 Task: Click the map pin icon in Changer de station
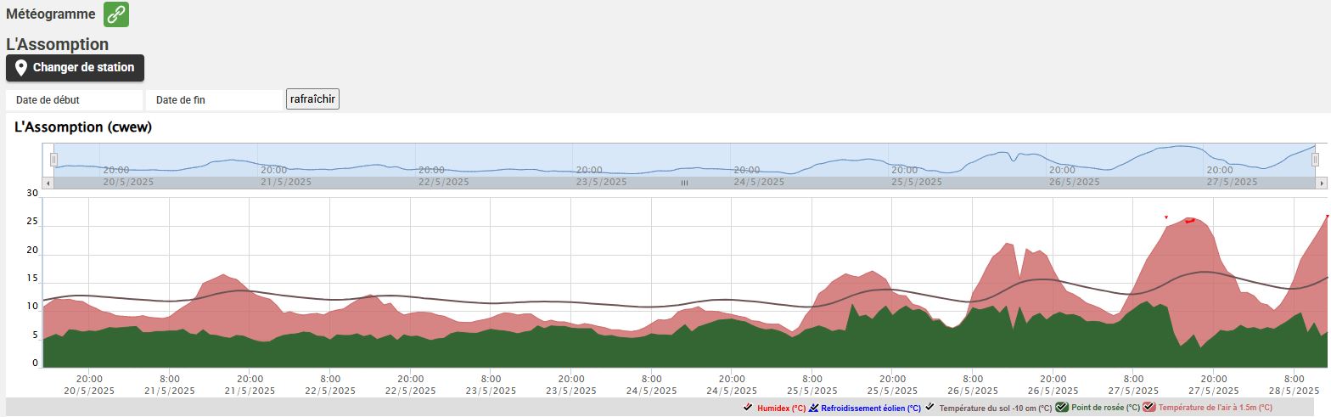pos(21,68)
